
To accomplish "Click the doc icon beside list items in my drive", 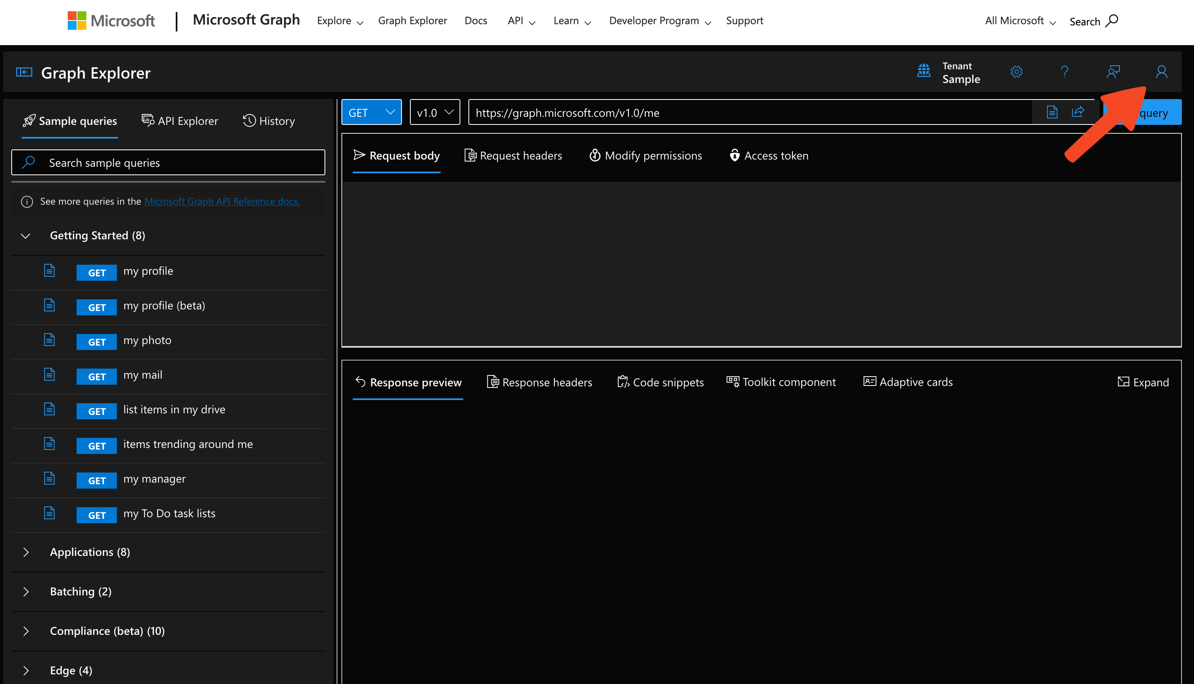I will tap(49, 409).
